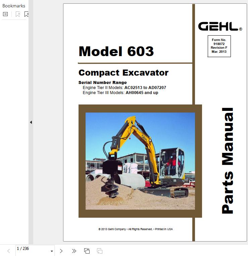This screenshot has width=248, height=256.
Task: Jump to the last page with the double arrow
Action: (x=74, y=251)
